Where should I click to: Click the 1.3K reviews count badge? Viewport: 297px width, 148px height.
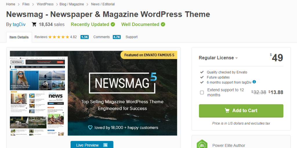coord(84,37)
